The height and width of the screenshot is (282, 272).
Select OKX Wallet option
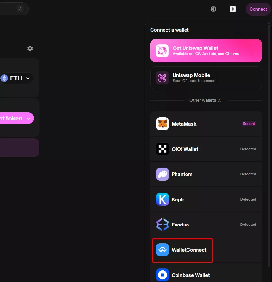206,149
